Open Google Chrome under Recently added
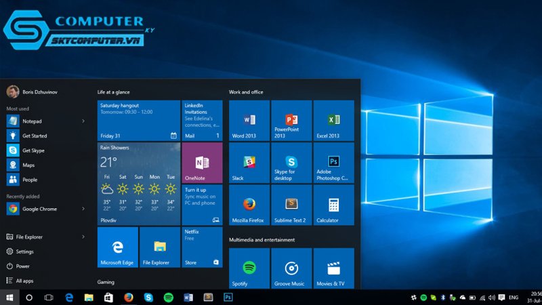 point(41,209)
